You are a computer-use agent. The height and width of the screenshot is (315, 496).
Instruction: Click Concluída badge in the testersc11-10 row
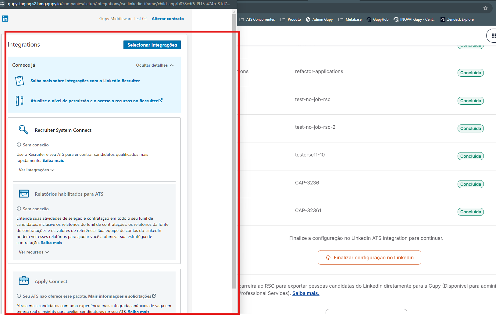coord(471,156)
